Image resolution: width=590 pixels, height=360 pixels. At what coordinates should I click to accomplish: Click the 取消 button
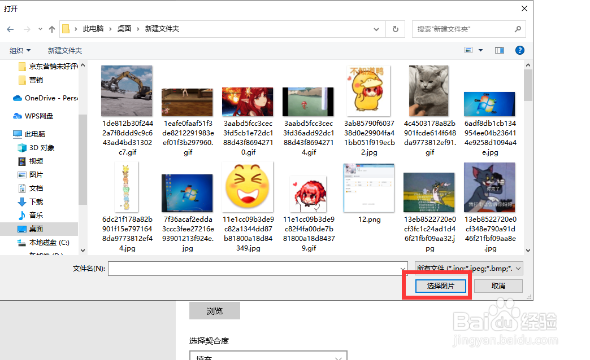(498, 286)
